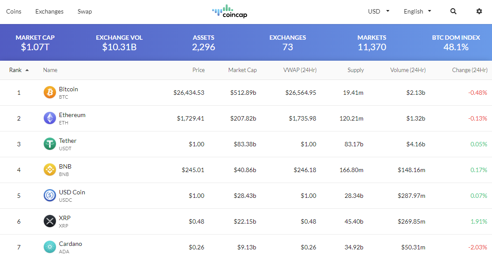
Task: Click the Ethereum coin icon
Action: (49, 118)
